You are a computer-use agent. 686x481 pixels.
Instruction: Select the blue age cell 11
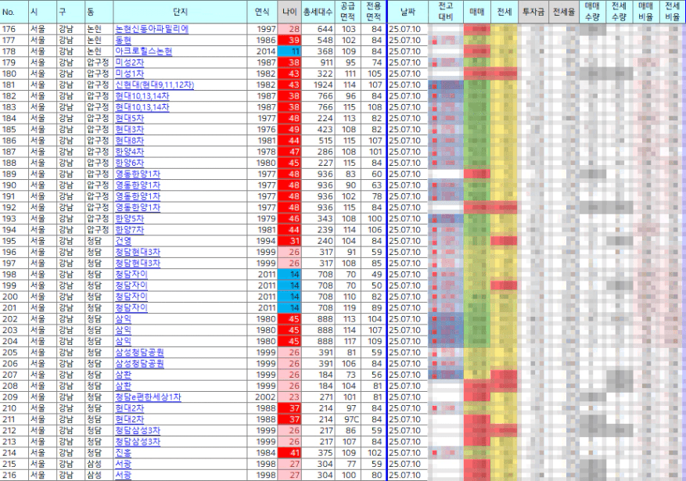pyautogui.click(x=289, y=52)
